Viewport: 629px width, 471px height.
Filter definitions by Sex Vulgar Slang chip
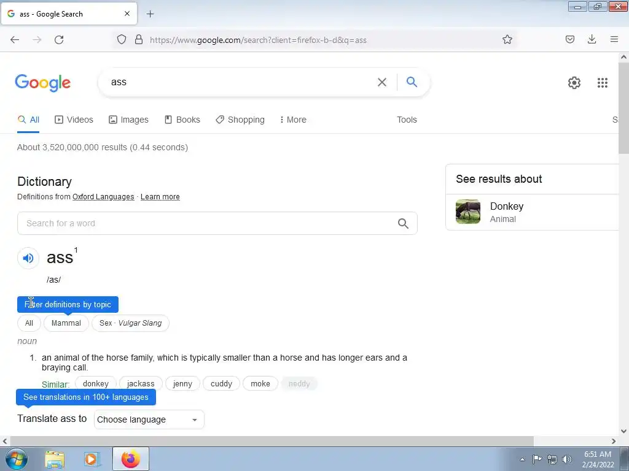(130, 323)
